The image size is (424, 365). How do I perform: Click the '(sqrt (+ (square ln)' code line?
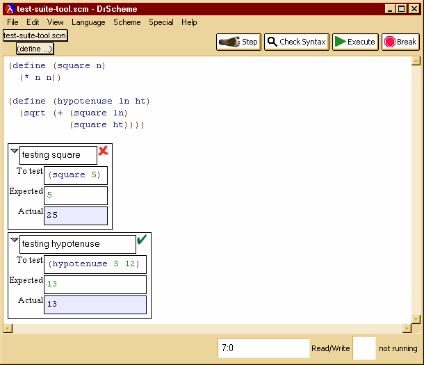(x=73, y=113)
